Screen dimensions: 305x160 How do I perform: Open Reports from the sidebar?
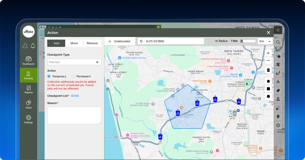click(28, 90)
